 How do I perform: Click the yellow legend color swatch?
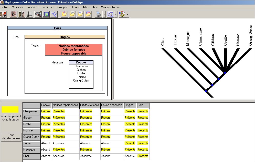pos(10,109)
